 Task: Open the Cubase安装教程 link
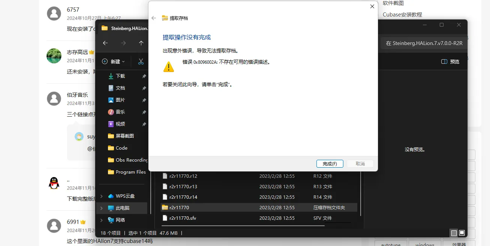pyautogui.click(x=403, y=14)
